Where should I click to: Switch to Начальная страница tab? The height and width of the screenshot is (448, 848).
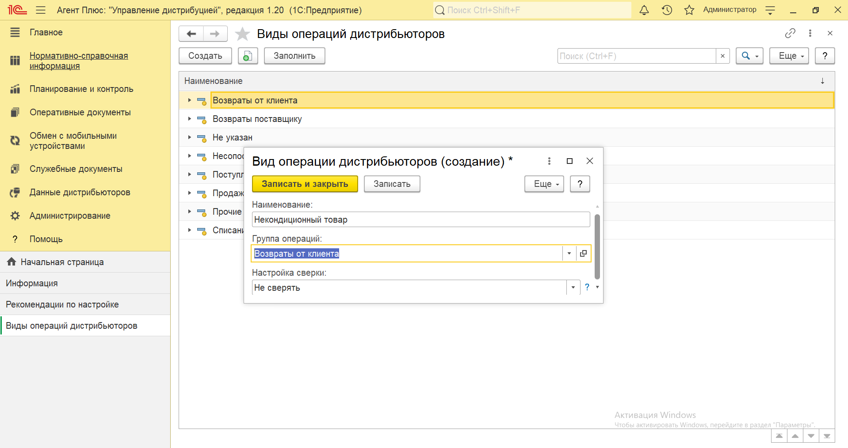tap(85, 262)
